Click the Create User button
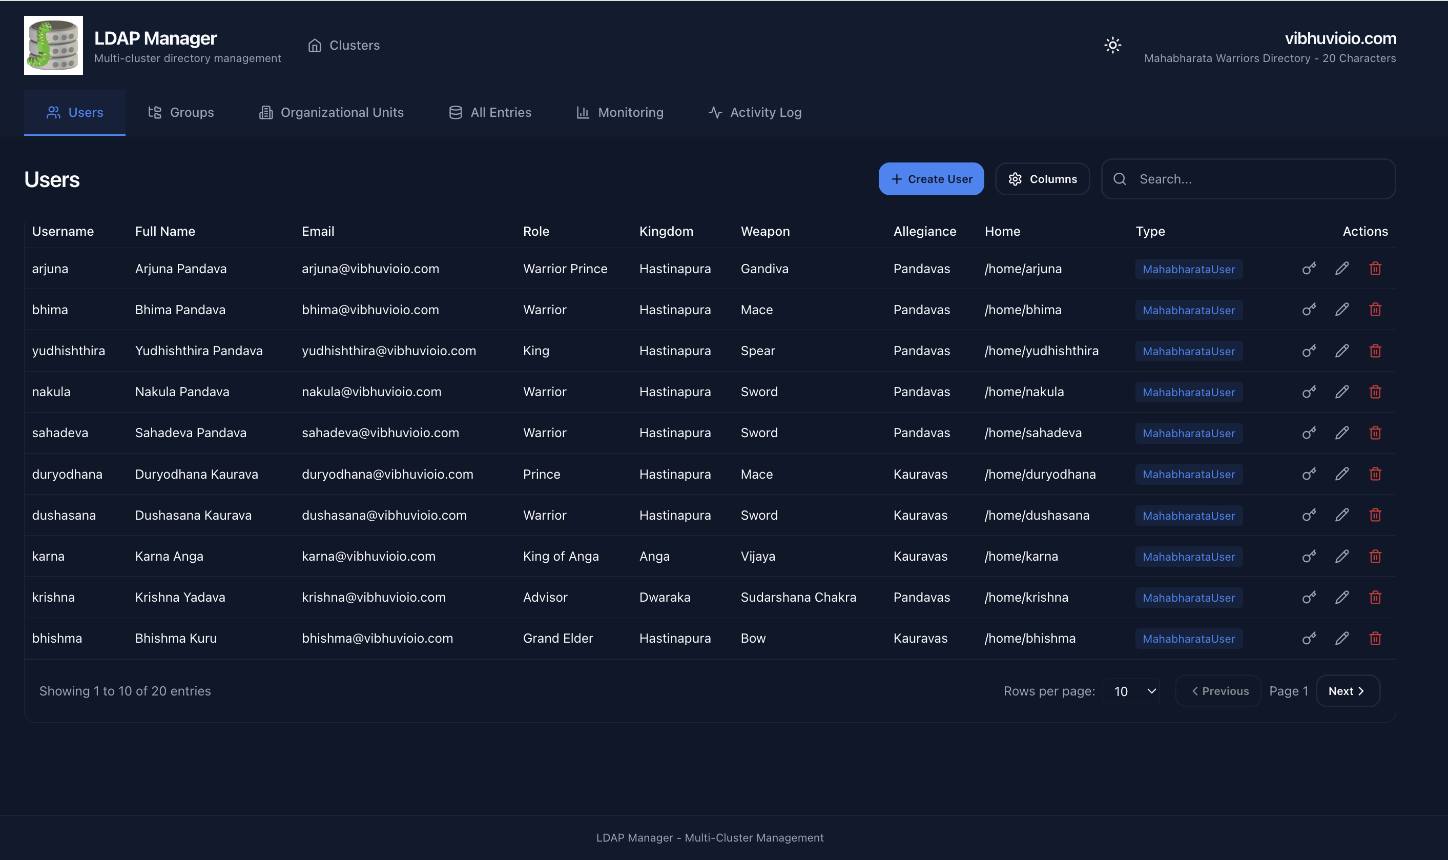 930,179
